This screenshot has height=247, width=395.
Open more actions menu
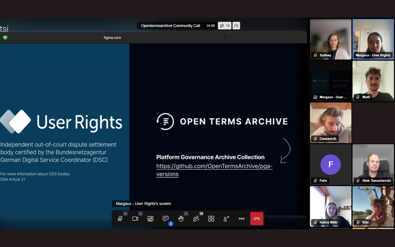tap(241, 218)
